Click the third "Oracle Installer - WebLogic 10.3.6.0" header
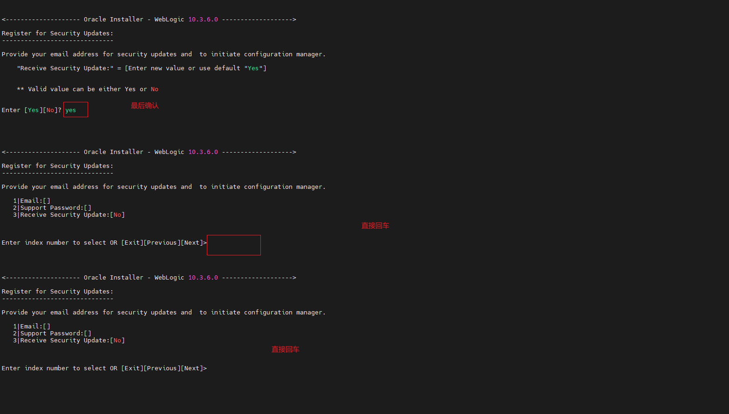Viewport: 729px width, 414px height. click(x=149, y=278)
